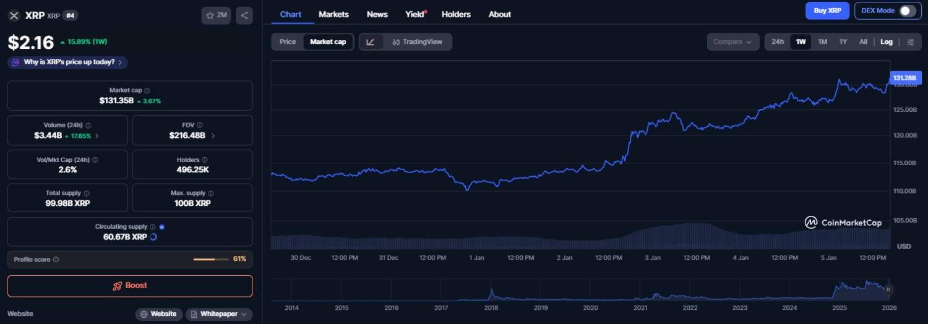The height and width of the screenshot is (324, 928).
Task: Open chart settings sliders icon
Action: [911, 42]
